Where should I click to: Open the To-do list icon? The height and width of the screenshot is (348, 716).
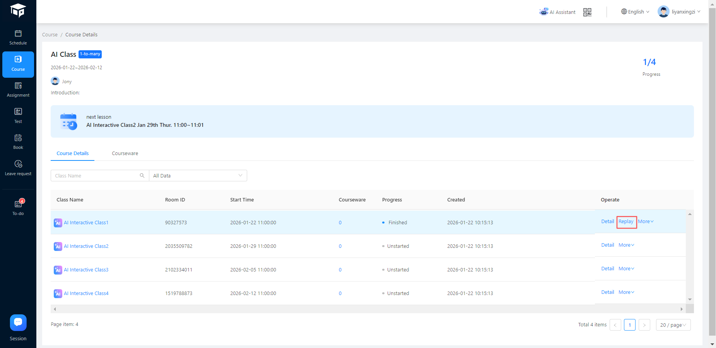18,205
